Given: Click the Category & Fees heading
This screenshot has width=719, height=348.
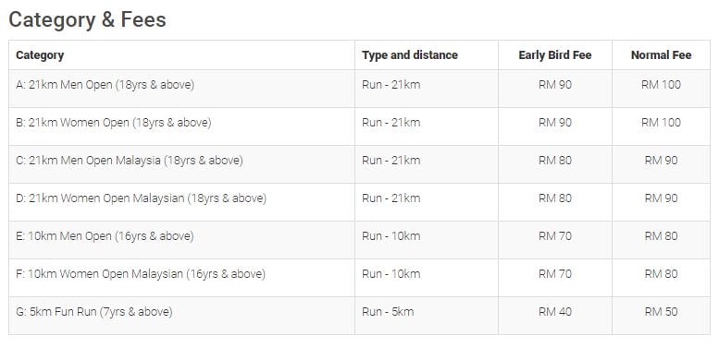Looking at the screenshot, I should (87, 20).
